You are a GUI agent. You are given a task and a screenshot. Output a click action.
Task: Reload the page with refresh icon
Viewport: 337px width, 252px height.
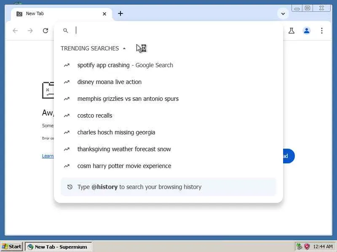click(45, 31)
